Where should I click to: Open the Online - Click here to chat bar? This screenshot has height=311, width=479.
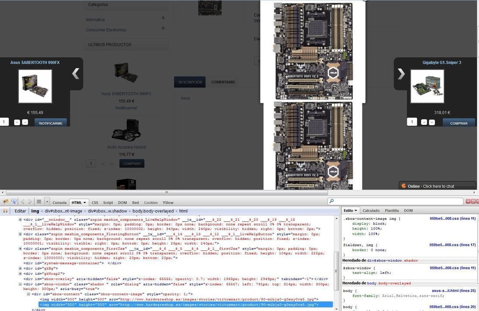tap(437, 186)
